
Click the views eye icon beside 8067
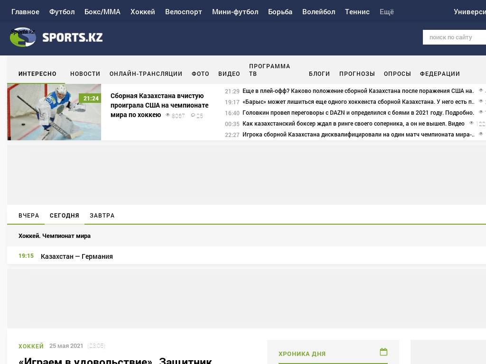click(x=168, y=115)
